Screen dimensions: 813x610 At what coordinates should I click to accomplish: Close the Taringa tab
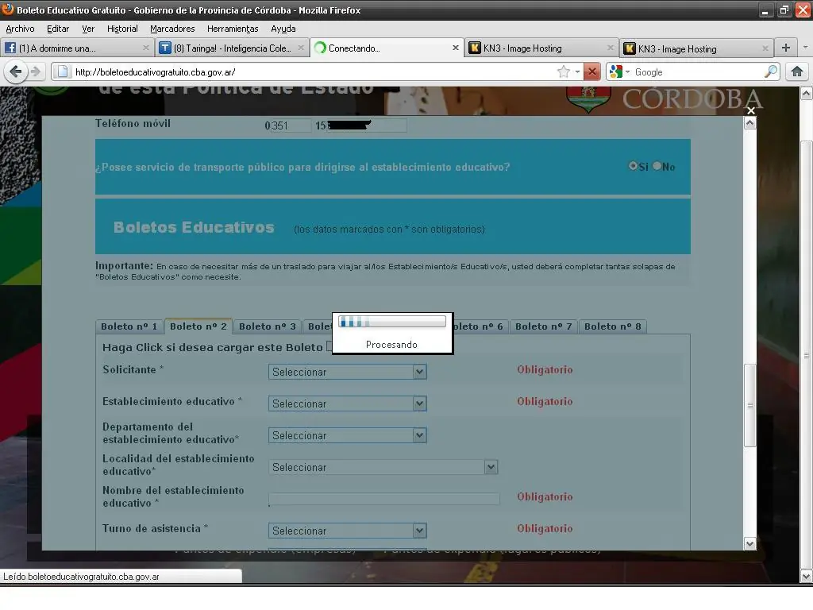[x=301, y=48]
